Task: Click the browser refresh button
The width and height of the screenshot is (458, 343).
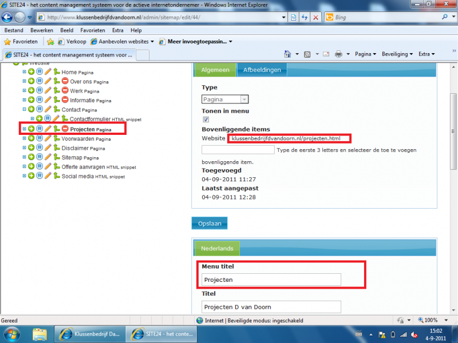Action: click(x=304, y=18)
